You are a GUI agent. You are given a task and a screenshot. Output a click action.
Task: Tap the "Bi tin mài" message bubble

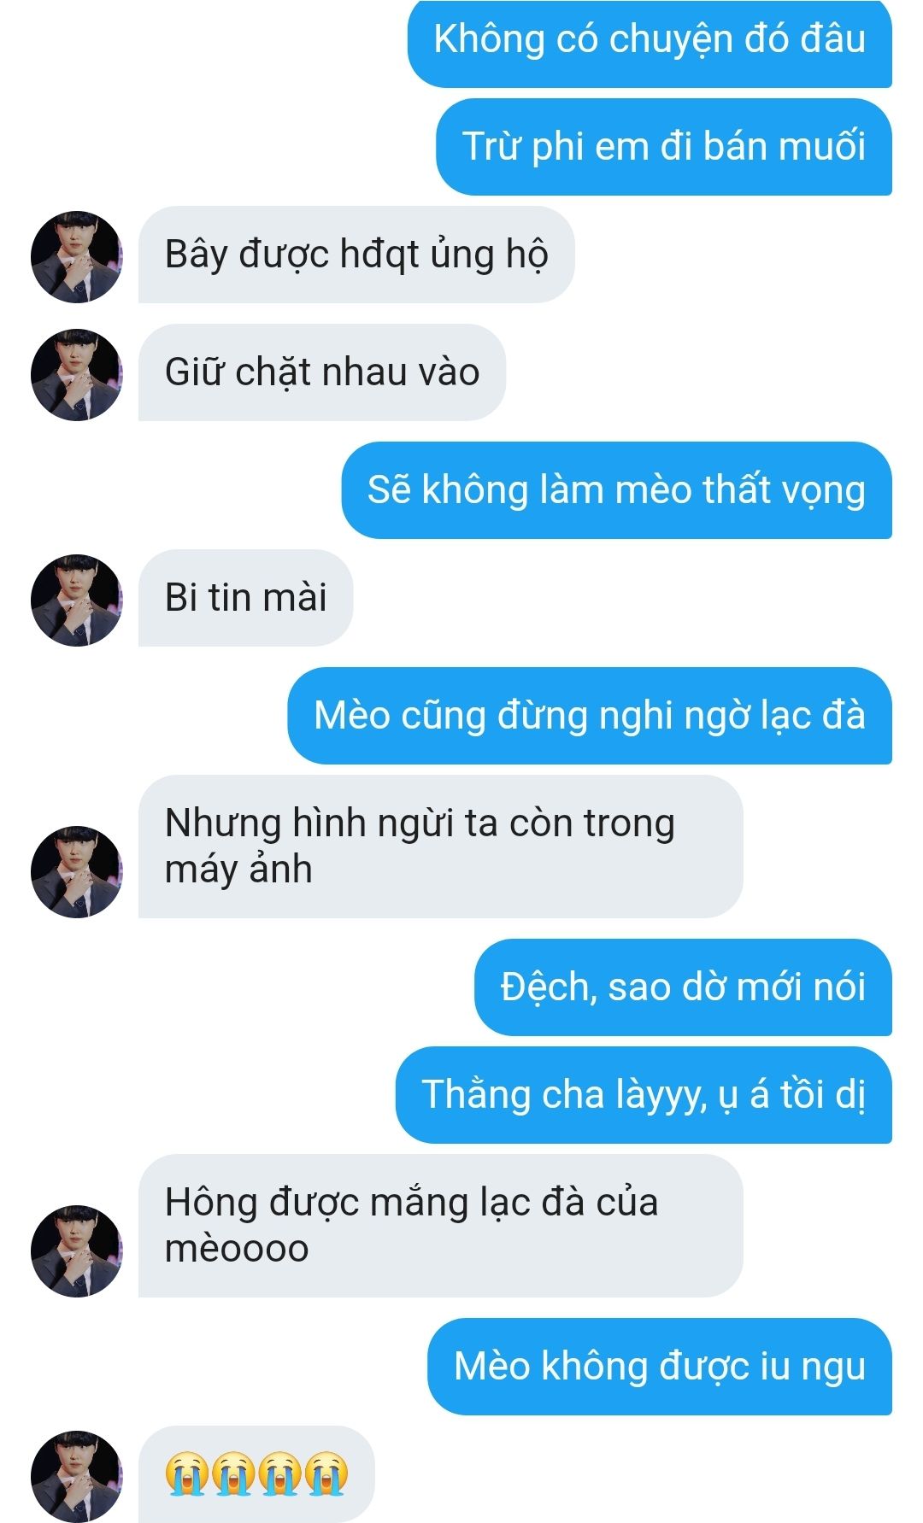[245, 598]
